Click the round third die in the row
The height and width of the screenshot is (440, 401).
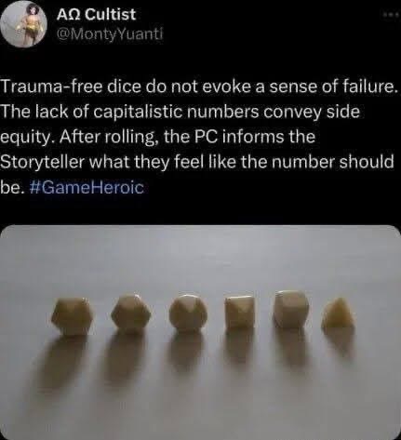[x=188, y=313]
